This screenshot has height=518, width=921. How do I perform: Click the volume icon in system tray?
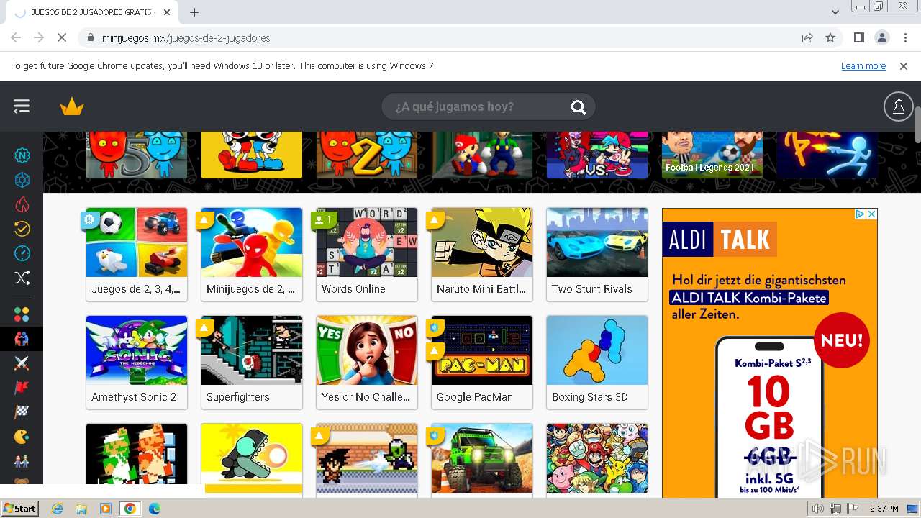pos(817,509)
